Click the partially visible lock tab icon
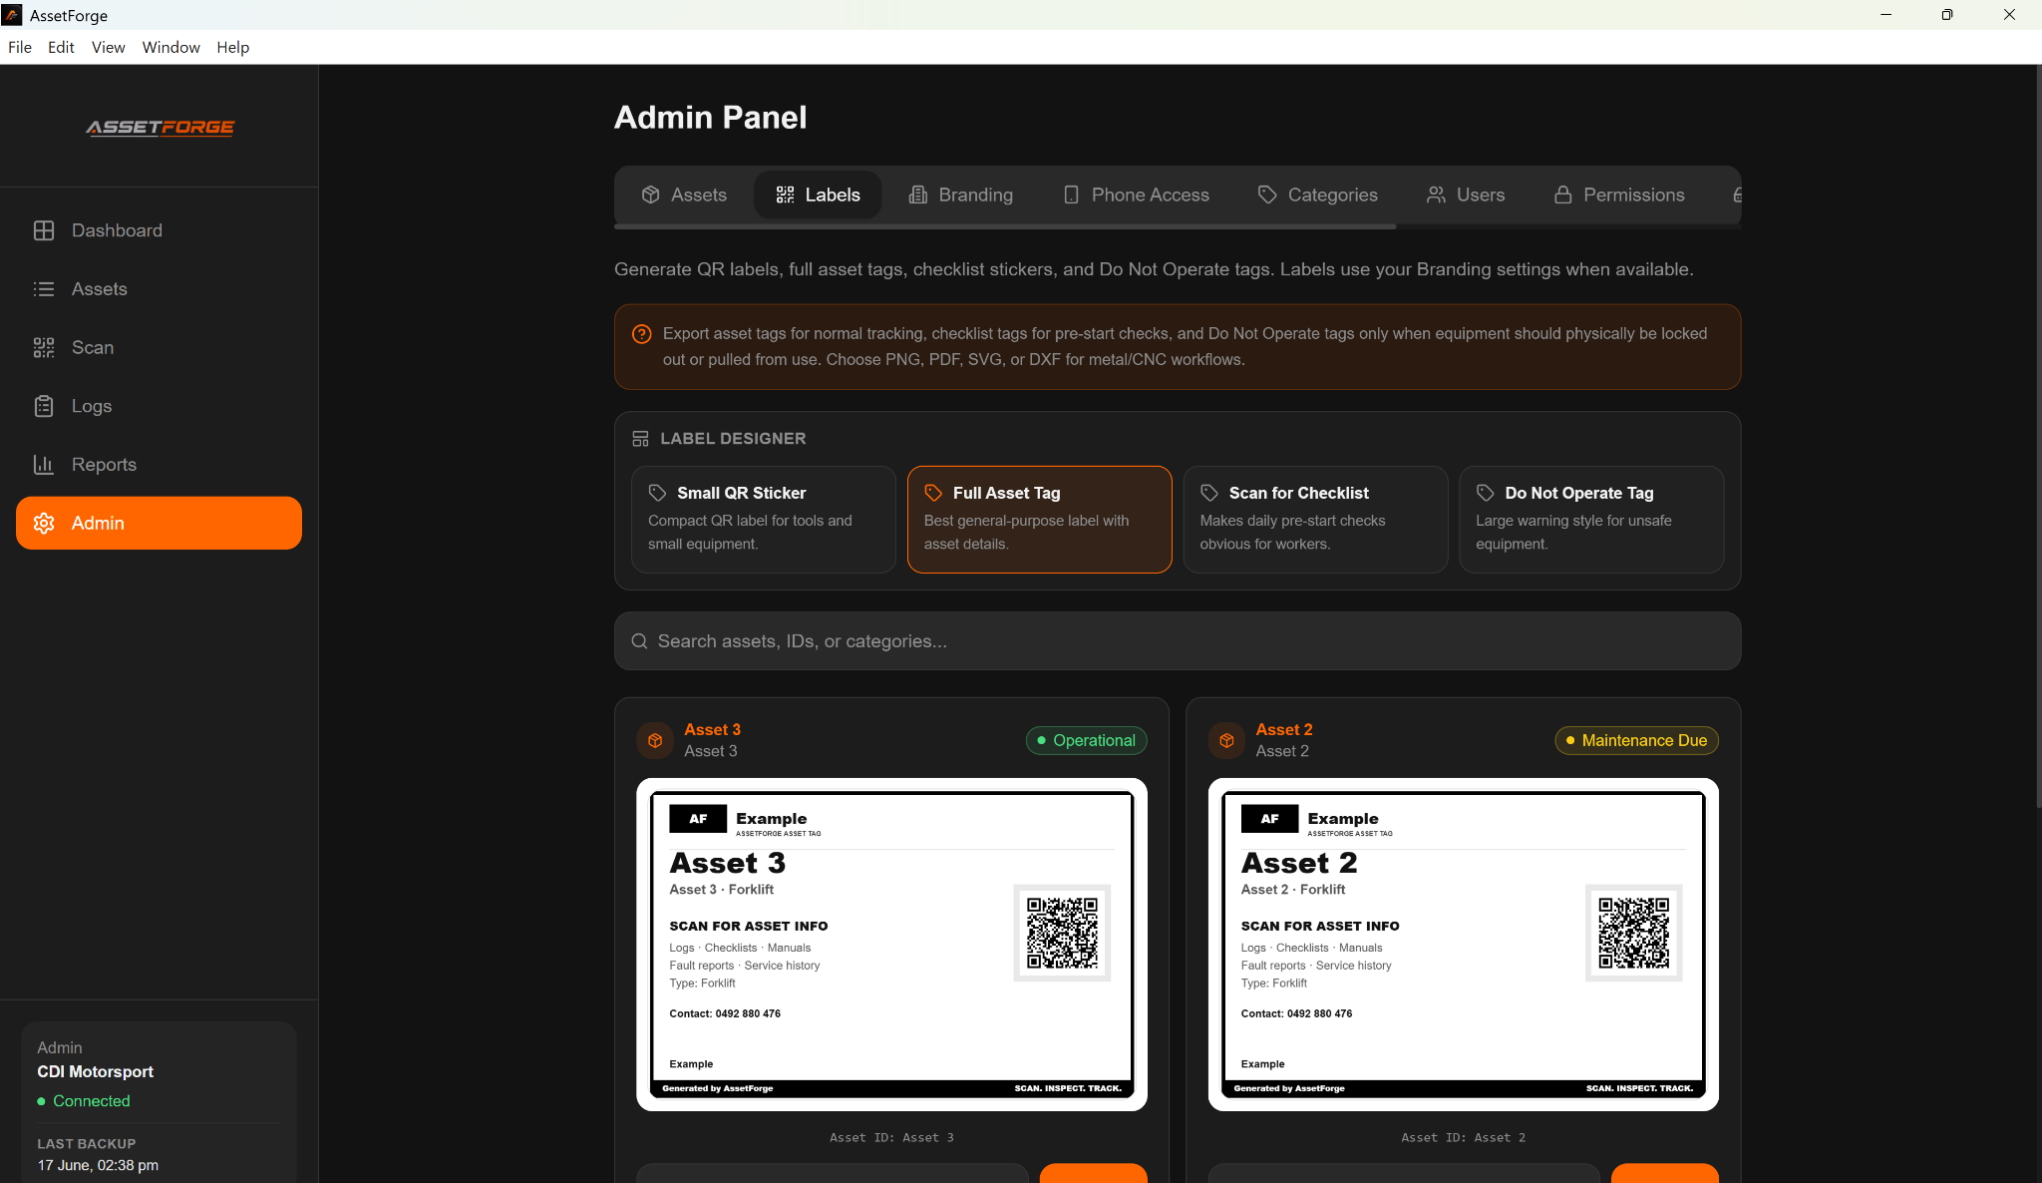The width and height of the screenshot is (2042, 1183). (1737, 195)
